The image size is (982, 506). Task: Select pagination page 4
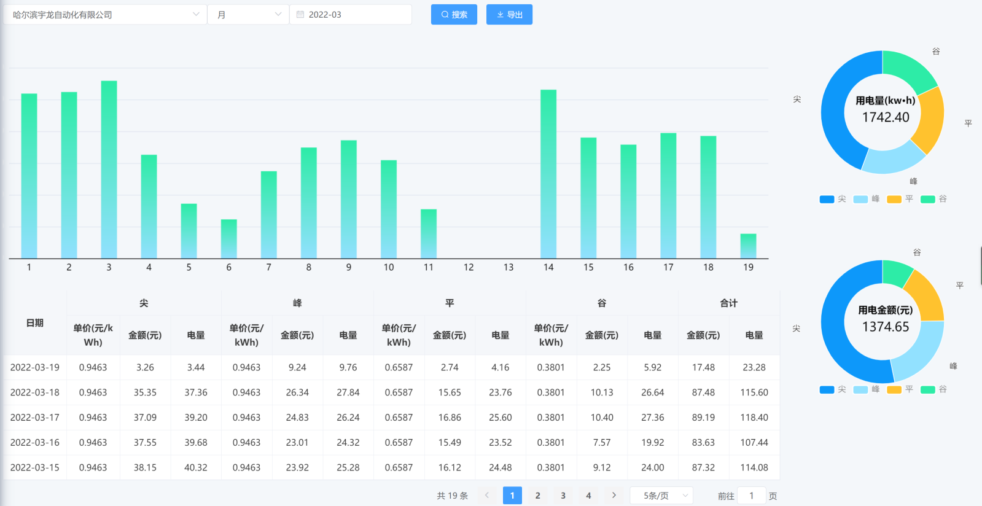tap(588, 495)
